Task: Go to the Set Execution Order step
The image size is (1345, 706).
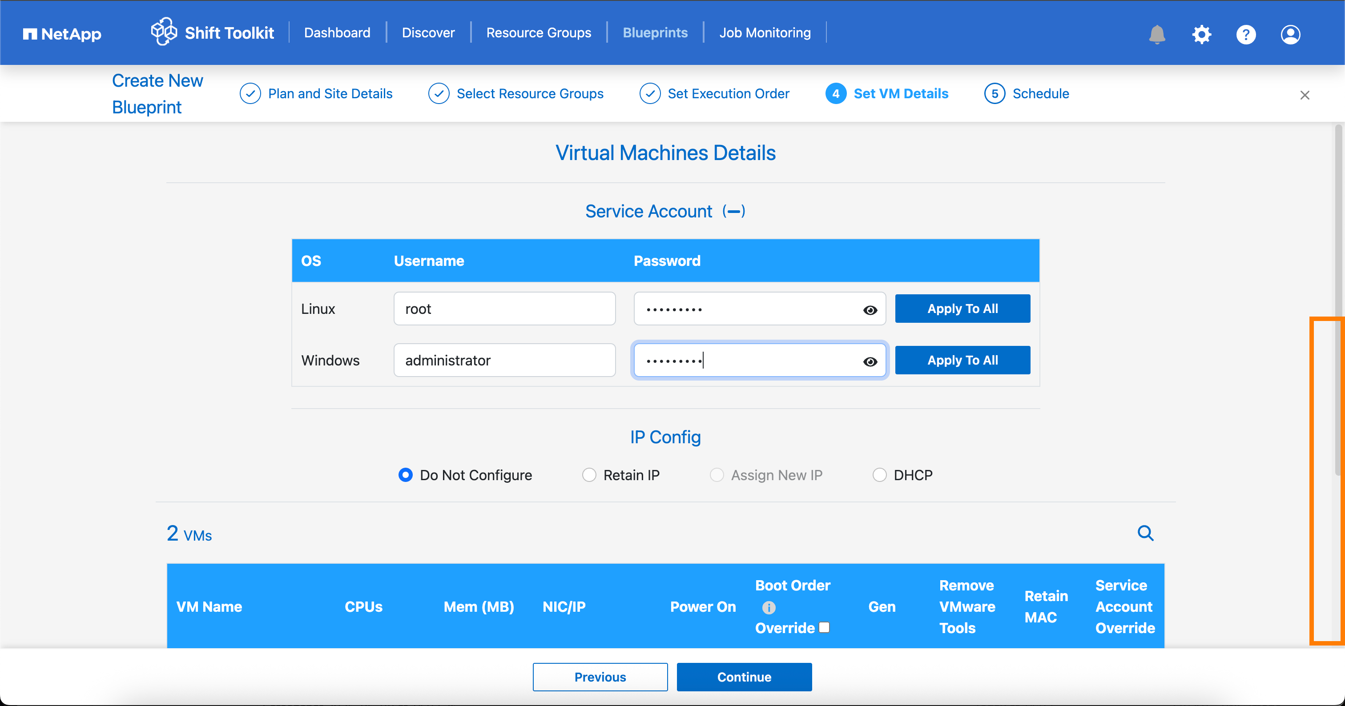Action: (729, 94)
